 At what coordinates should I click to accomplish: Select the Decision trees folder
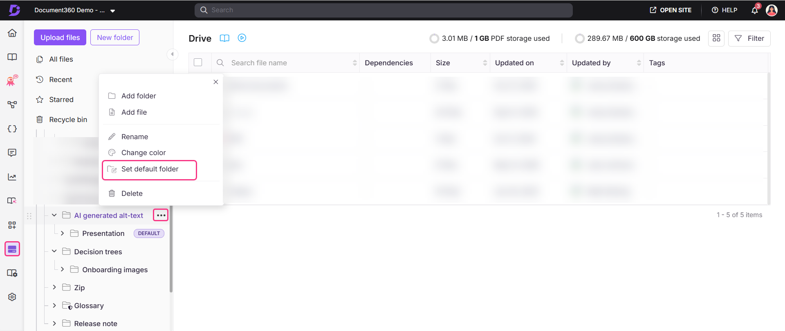[98, 252]
